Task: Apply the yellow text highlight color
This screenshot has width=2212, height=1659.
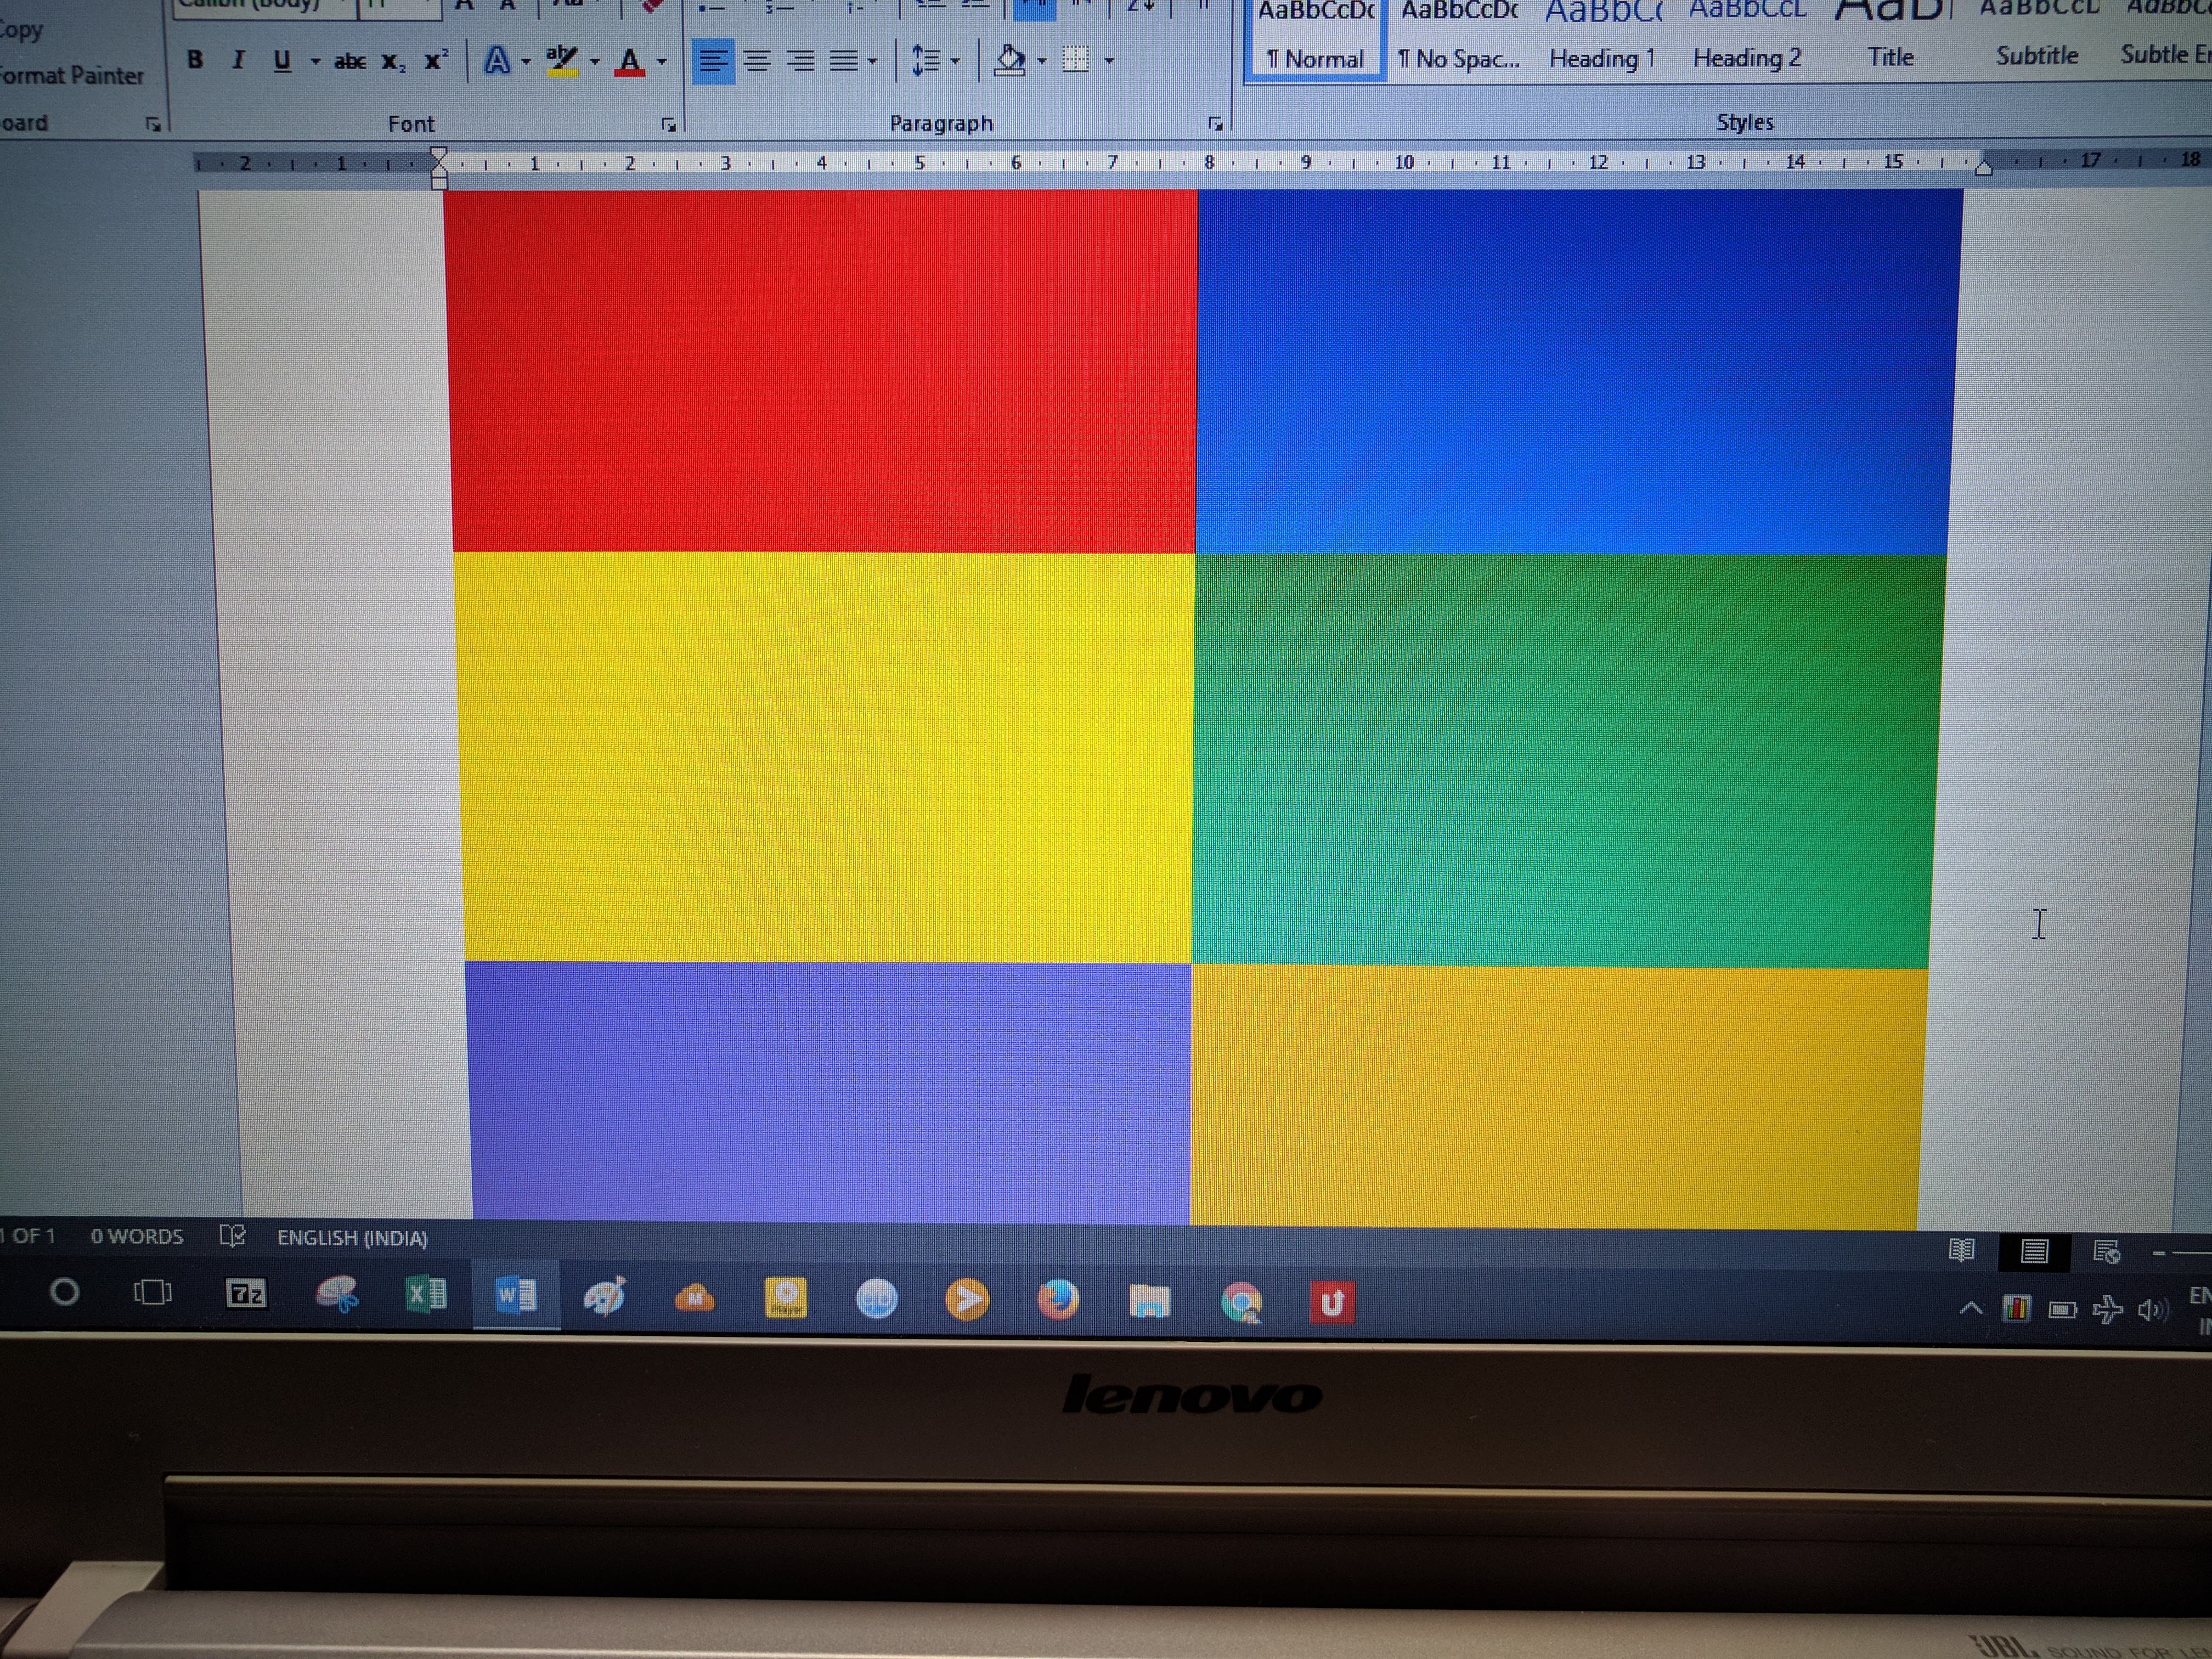Action: pos(562,61)
